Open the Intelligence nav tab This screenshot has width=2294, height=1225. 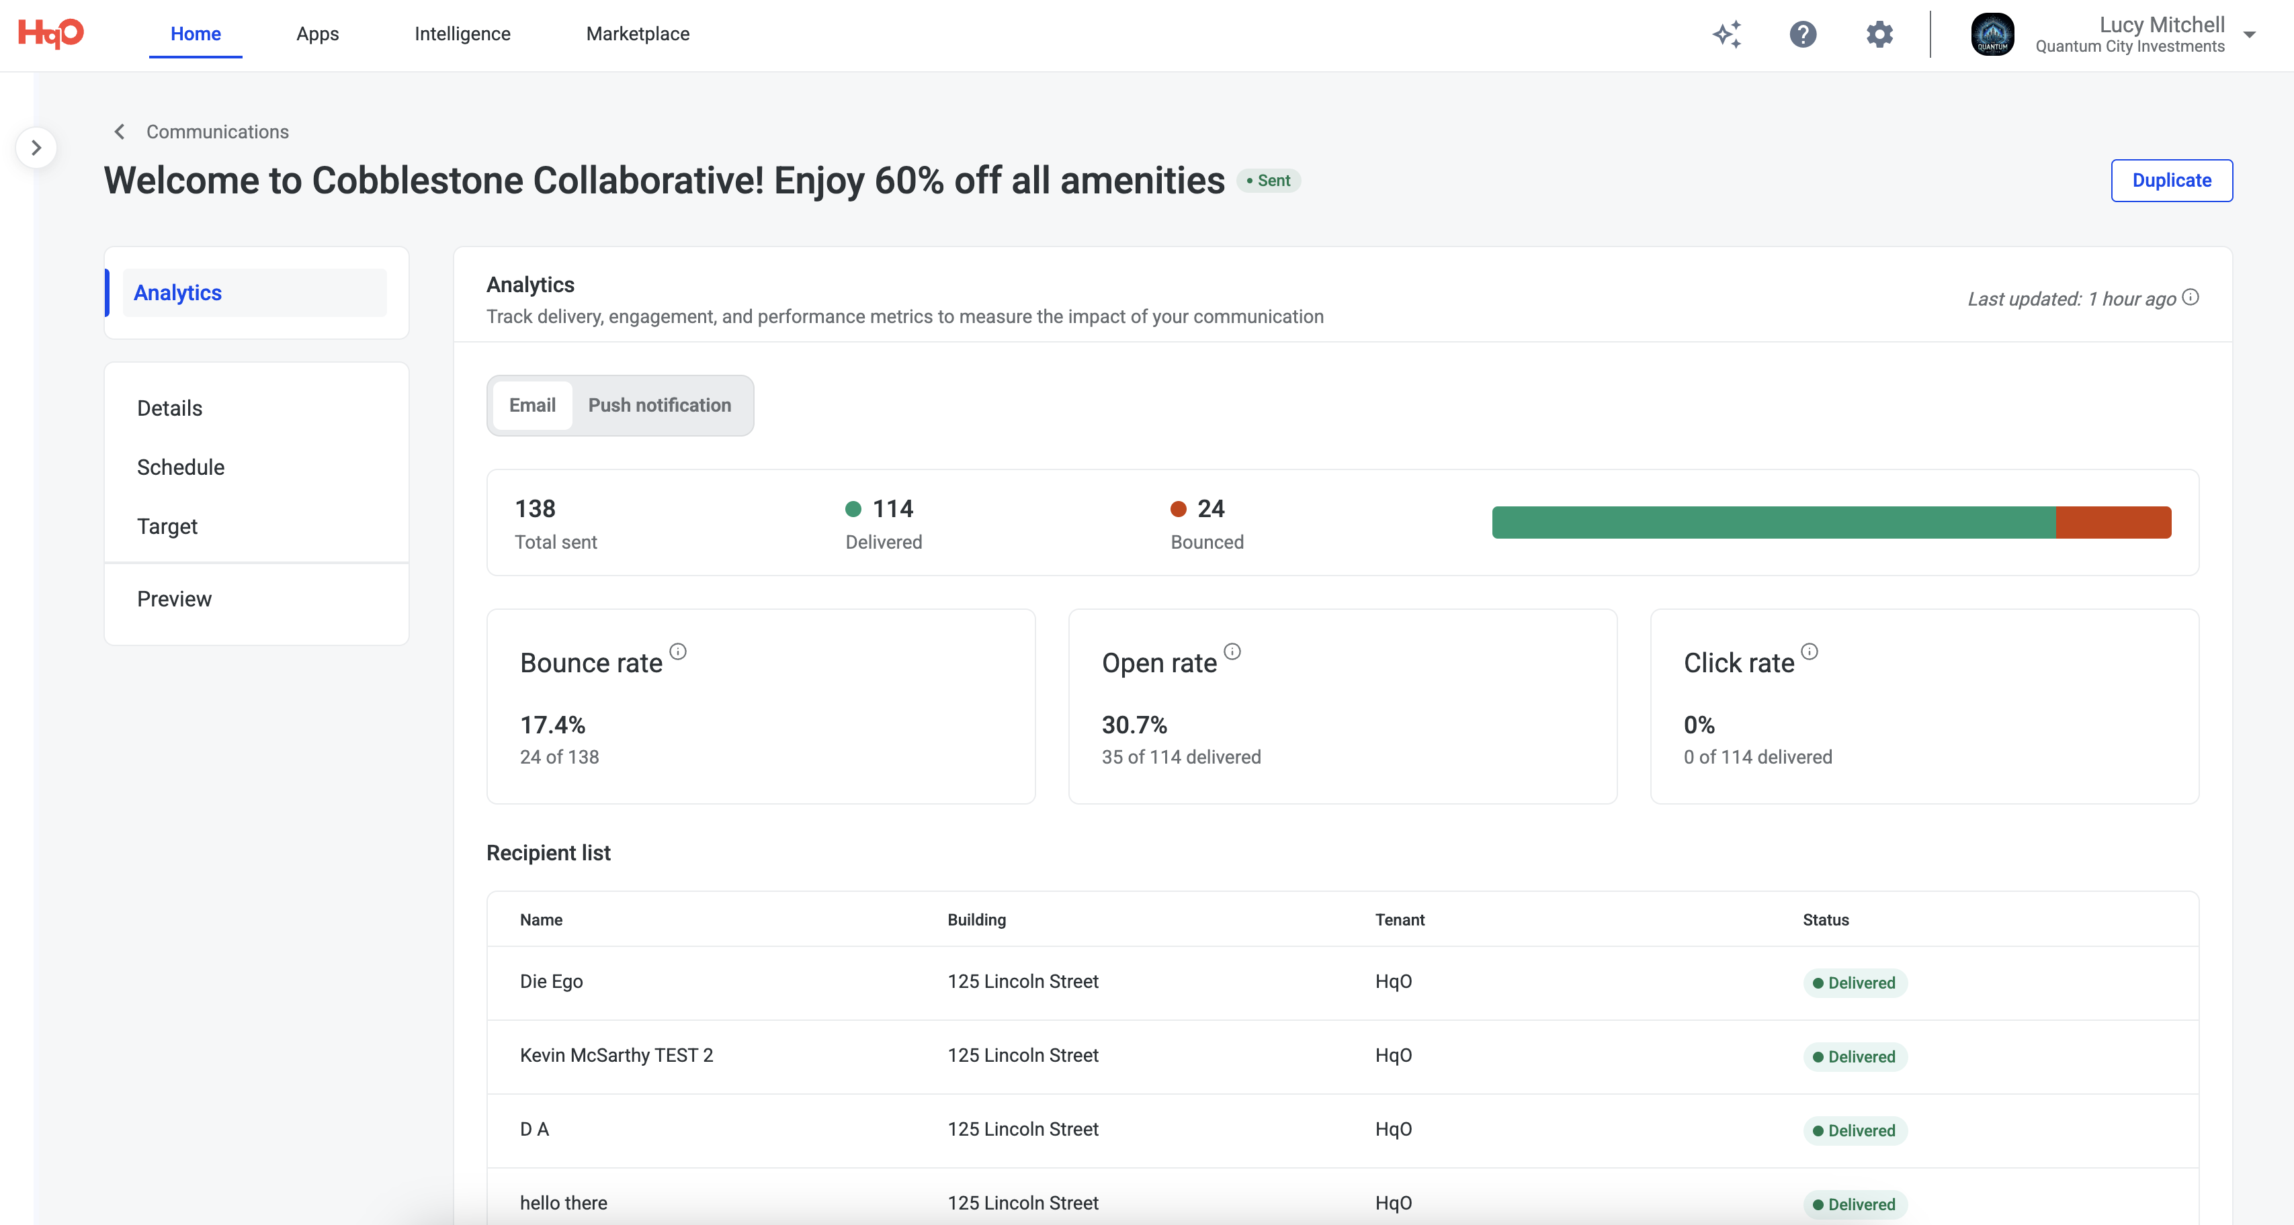(x=462, y=34)
